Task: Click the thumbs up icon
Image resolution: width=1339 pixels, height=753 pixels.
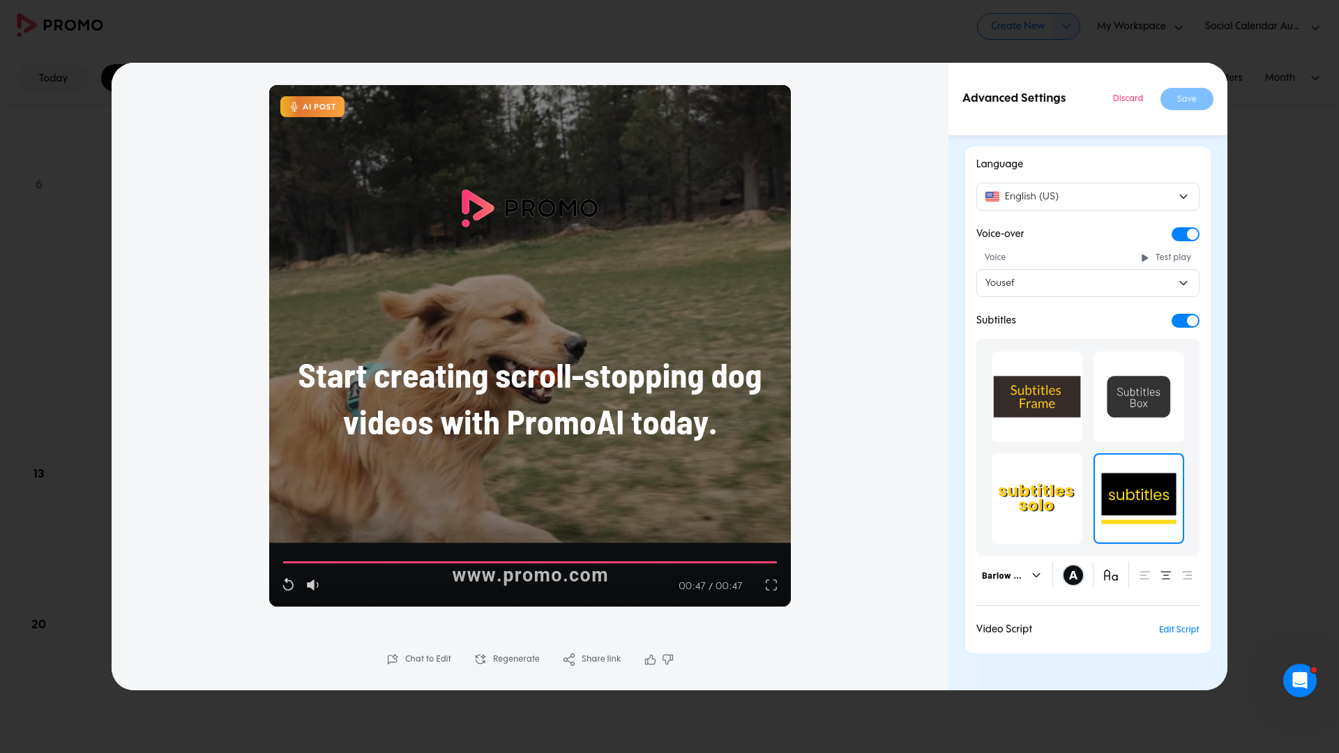Action: click(650, 660)
